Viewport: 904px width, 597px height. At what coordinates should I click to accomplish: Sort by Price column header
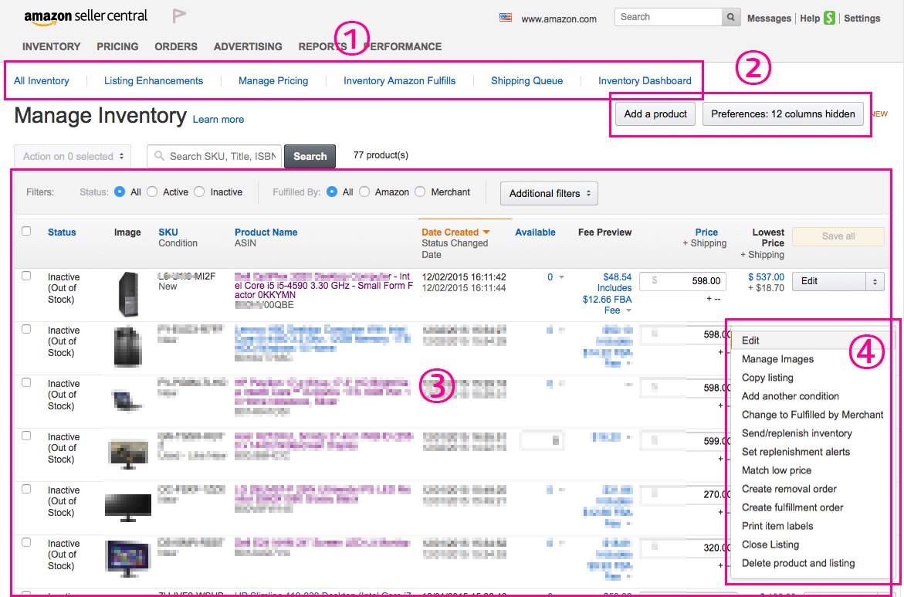coord(706,232)
